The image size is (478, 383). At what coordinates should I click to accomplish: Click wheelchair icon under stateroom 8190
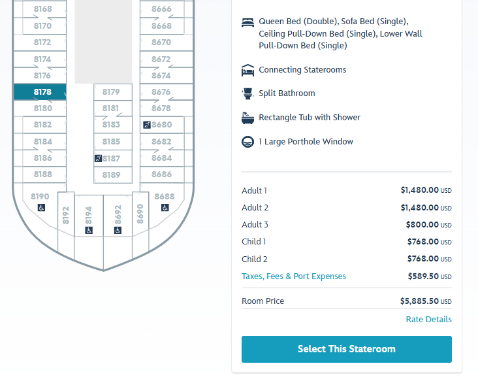tap(41, 208)
